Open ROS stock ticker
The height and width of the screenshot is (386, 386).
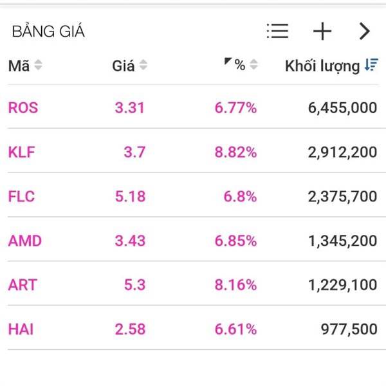click(x=23, y=107)
